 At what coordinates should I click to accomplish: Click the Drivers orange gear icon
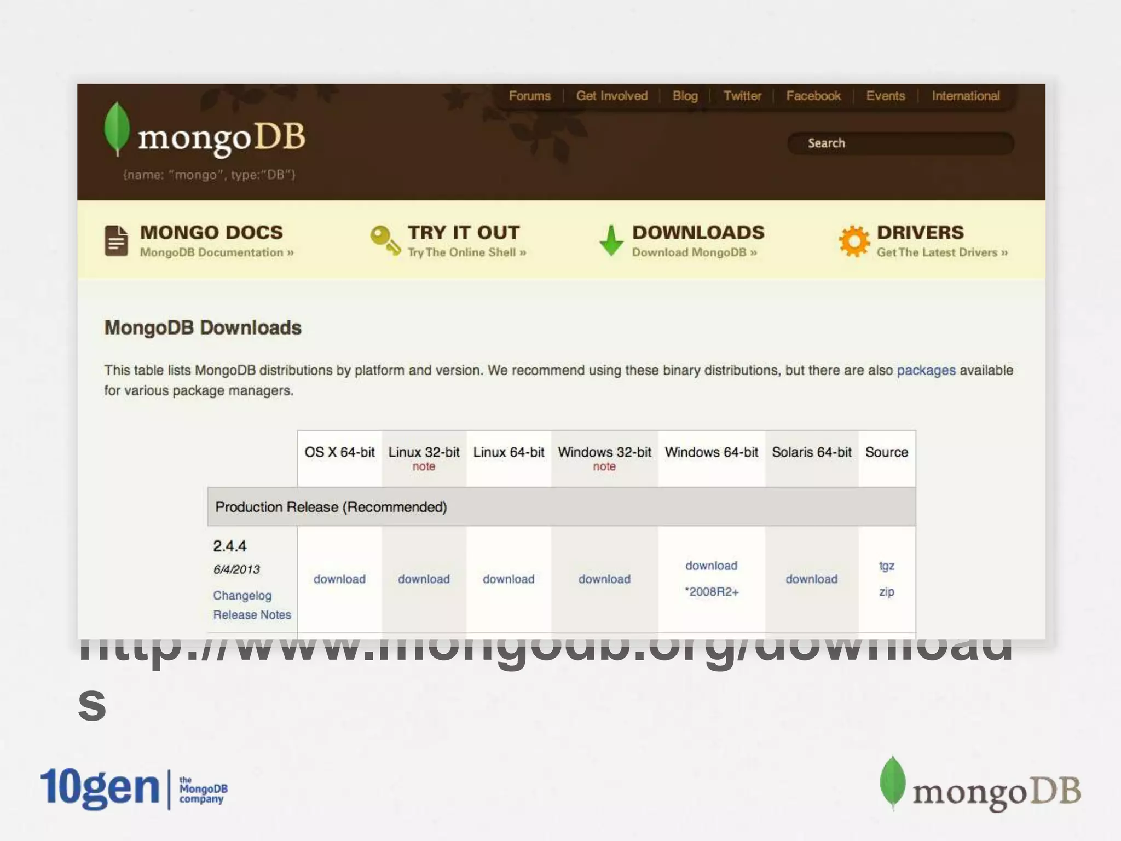click(x=854, y=241)
